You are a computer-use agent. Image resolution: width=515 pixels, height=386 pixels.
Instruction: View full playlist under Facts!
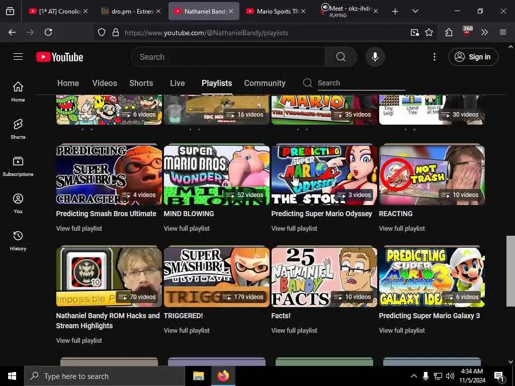click(x=294, y=331)
